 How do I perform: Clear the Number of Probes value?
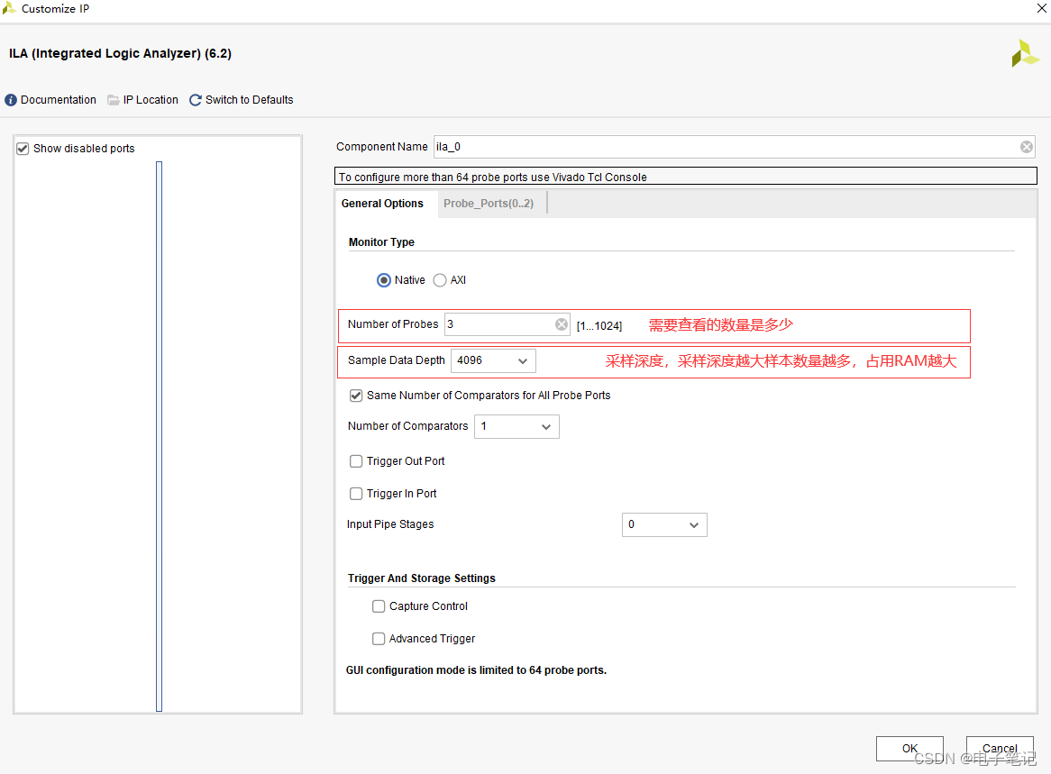pyautogui.click(x=562, y=324)
